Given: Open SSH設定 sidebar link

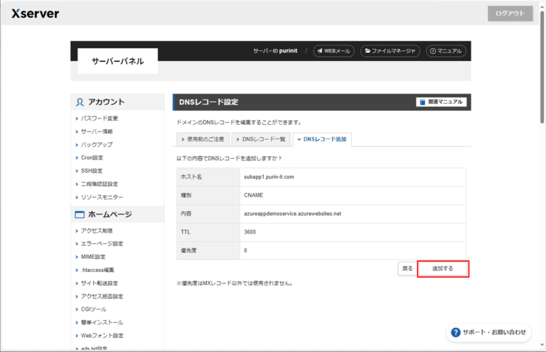Looking at the screenshot, I should [92, 171].
